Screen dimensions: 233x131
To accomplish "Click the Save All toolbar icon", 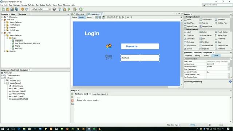I will (x=16, y=9).
